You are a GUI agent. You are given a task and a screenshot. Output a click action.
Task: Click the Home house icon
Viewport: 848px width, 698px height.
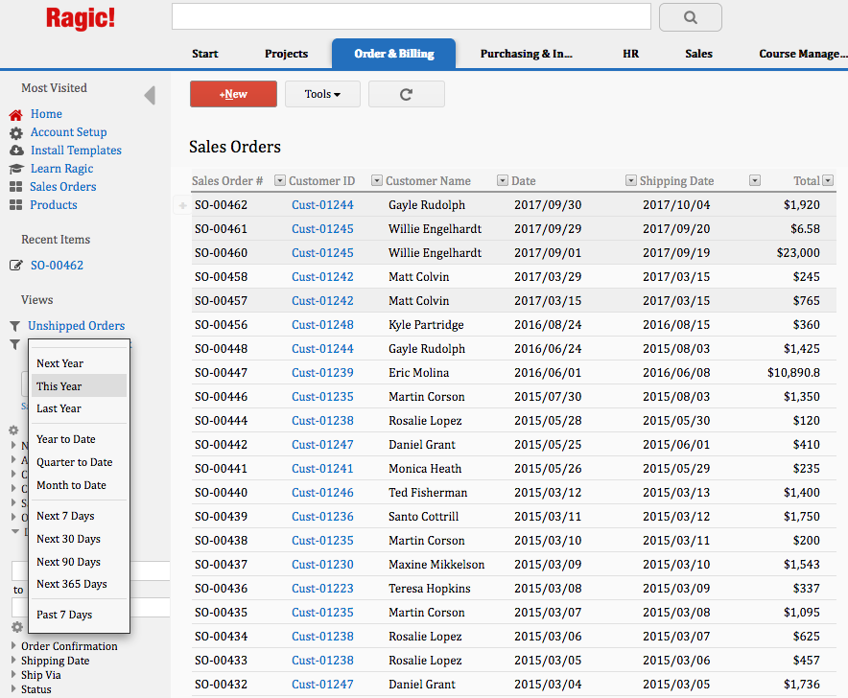(15, 115)
